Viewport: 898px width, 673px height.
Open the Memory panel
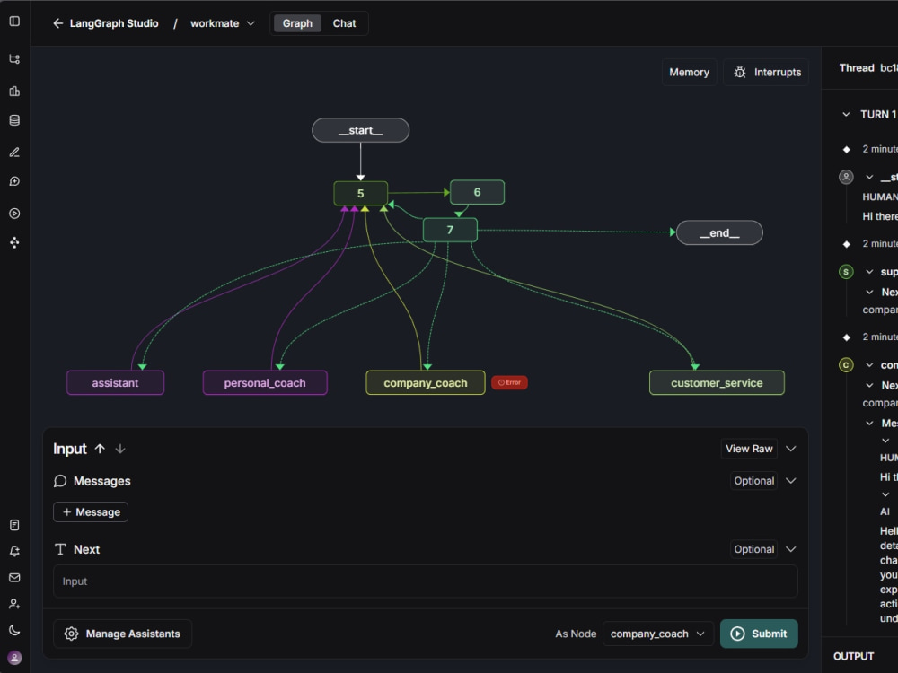coord(689,72)
